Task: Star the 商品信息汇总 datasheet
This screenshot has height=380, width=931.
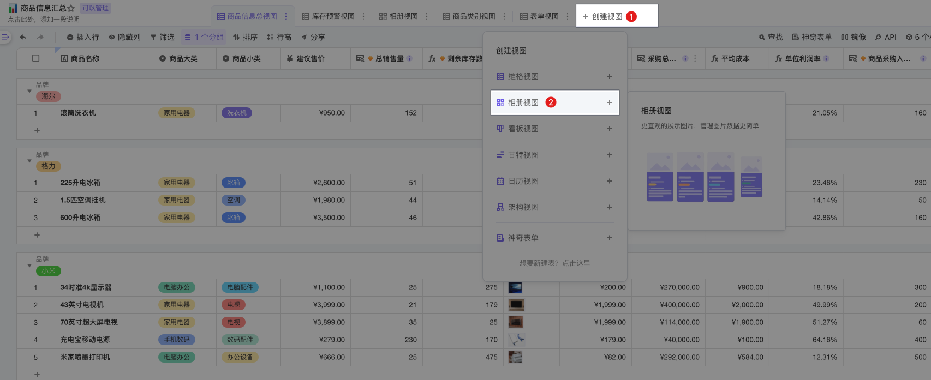Action: click(71, 8)
